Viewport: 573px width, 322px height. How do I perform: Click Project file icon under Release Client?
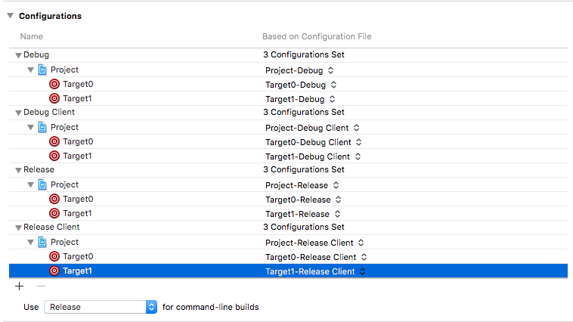point(43,242)
